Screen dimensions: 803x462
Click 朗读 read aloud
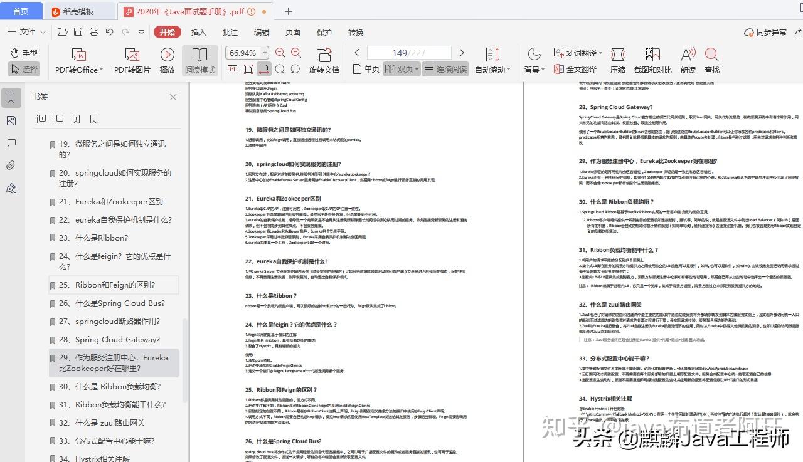(x=688, y=61)
